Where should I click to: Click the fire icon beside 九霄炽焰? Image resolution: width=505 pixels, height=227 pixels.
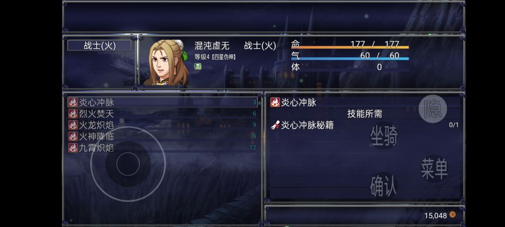(73, 148)
